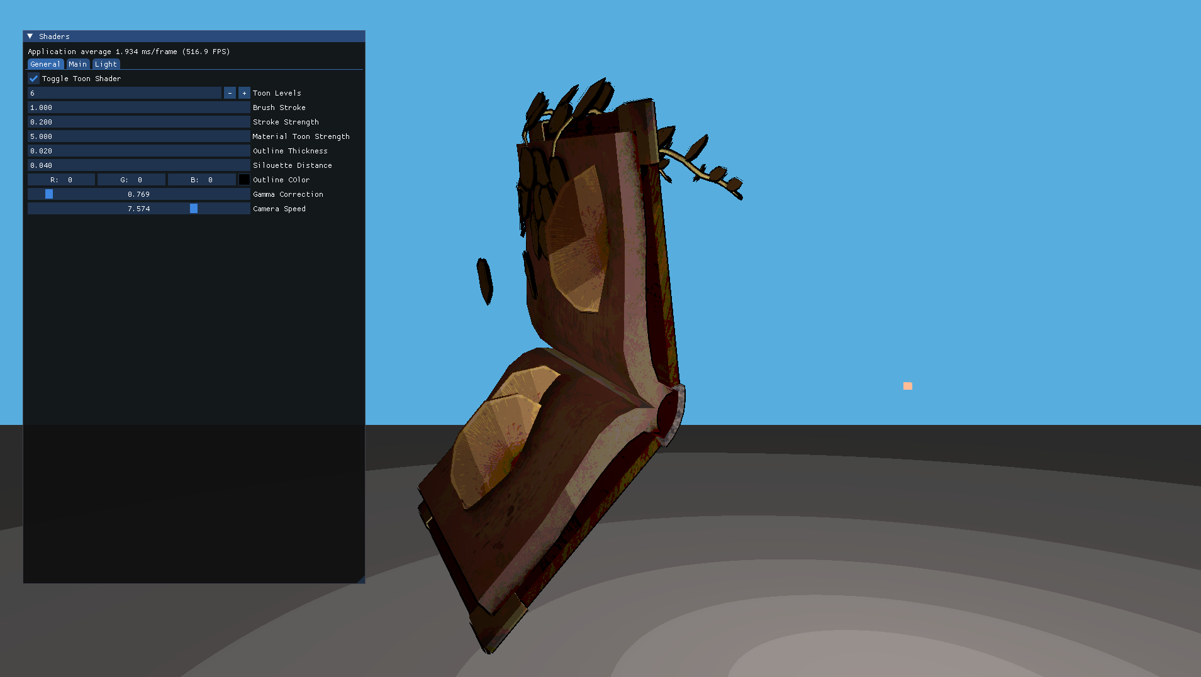The height and width of the screenshot is (677, 1201).
Task: Click the Camera Speed slider handle
Action: click(x=194, y=209)
